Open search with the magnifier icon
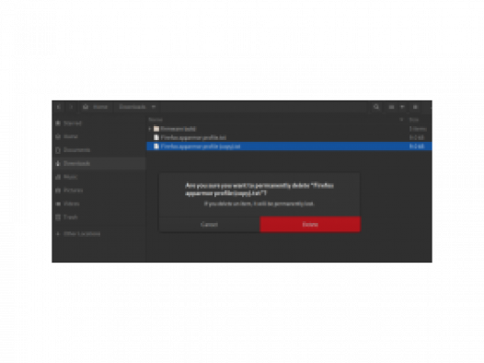The height and width of the screenshot is (363, 484). click(376, 107)
